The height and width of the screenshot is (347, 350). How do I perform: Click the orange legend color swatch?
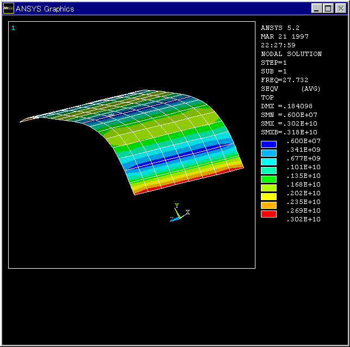pyautogui.click(x=268, y=206)
